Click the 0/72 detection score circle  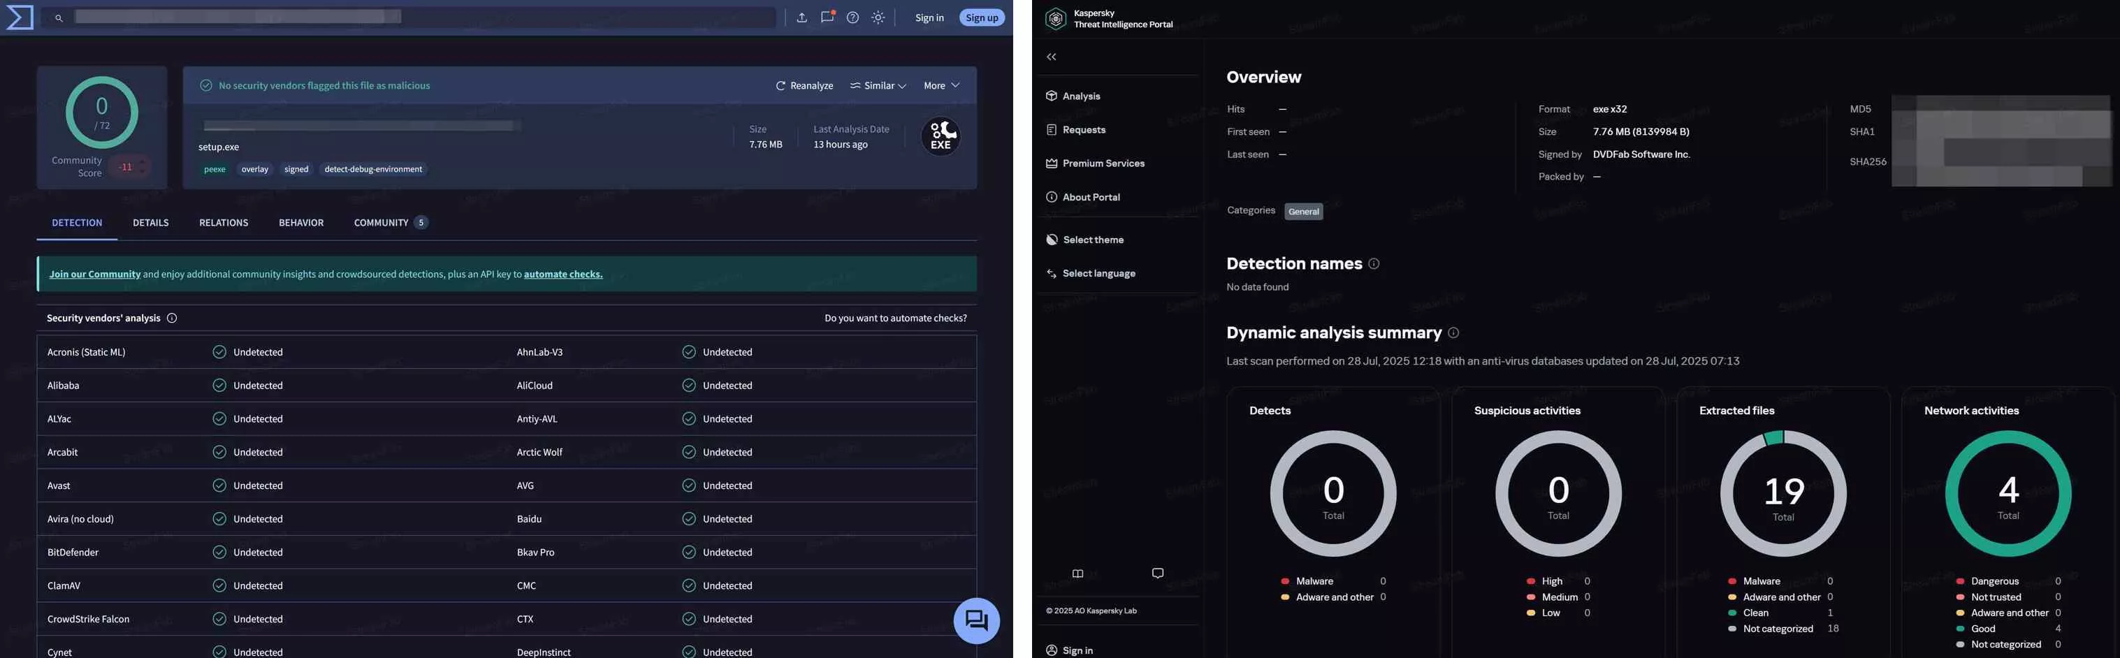click(x=102, y=112)
